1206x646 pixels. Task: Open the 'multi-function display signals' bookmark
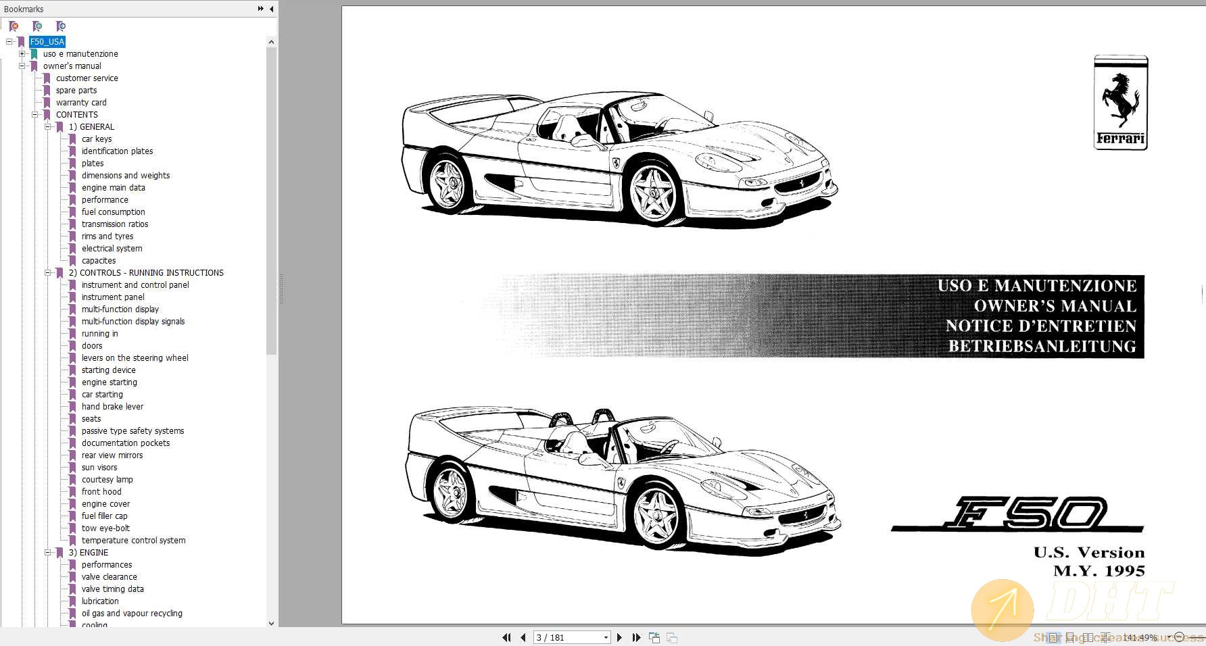coord(133,322)
